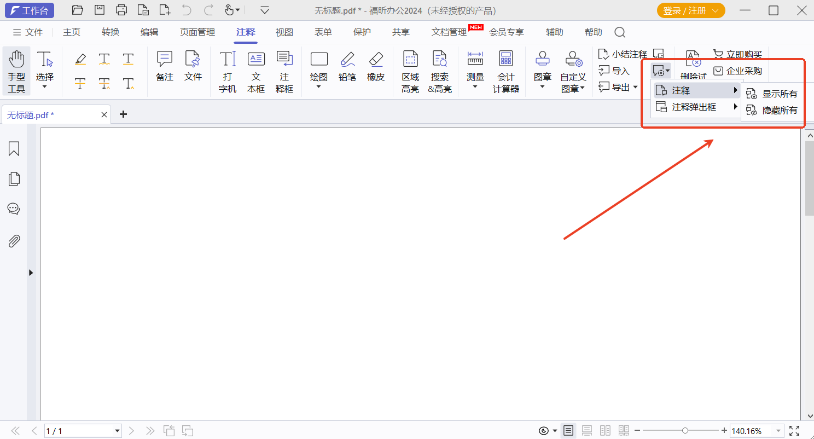Image resolution: width=814 pixels, height=439 pixels.
Task: Click the Area Highlight tool (区域高亮)
Action: (410, 72)
